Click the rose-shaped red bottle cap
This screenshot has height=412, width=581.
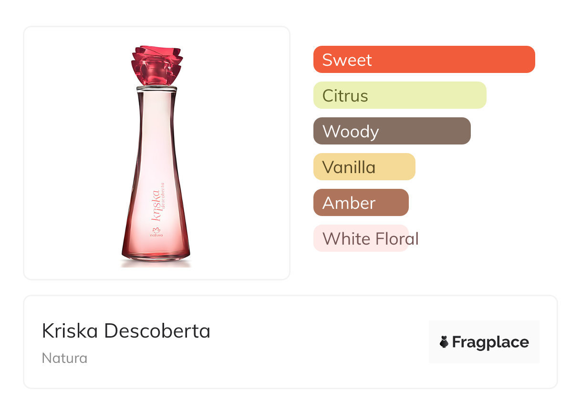point(156,66)
